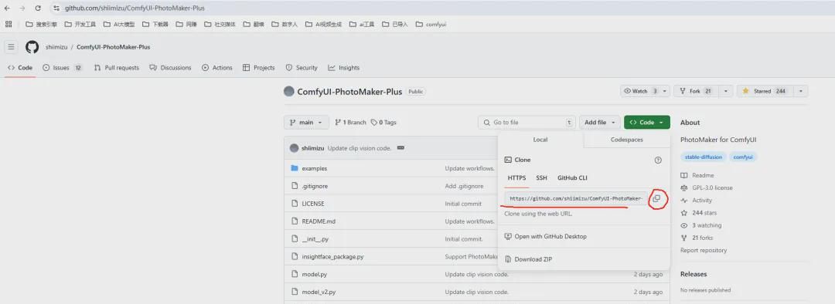Image resolution: width=835 pixels, height=304 pixels.
Task: Select the GitHub CLI clone option
Action: coord(572,178)
